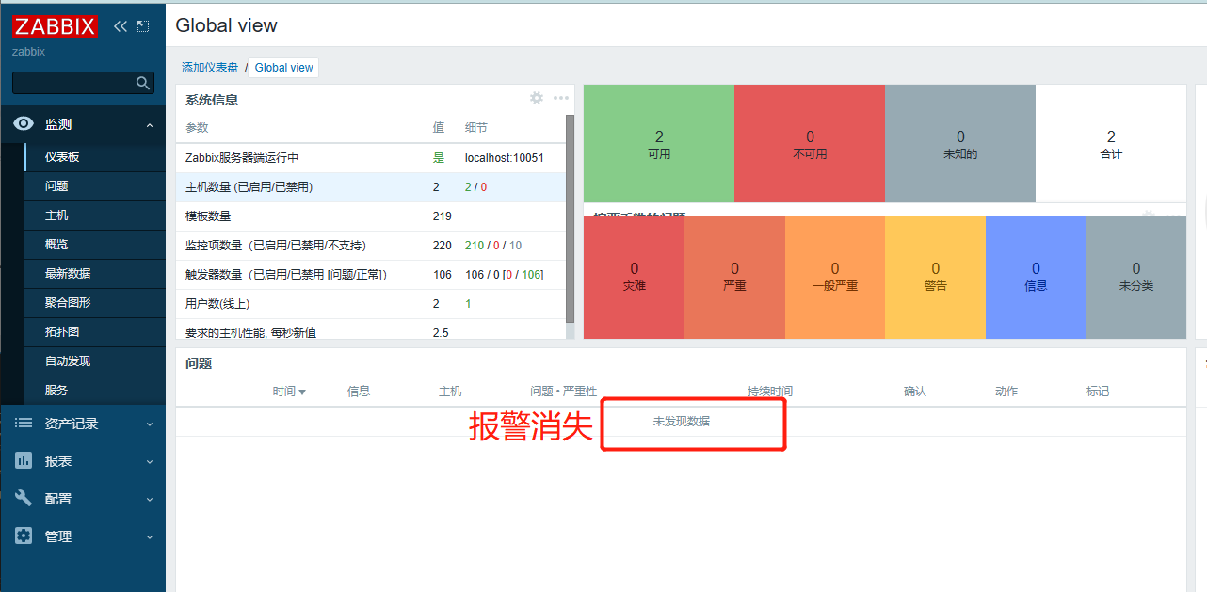1207x592 pixels.
Task: Open 问题 in sidebar
Action: point(94,186)
